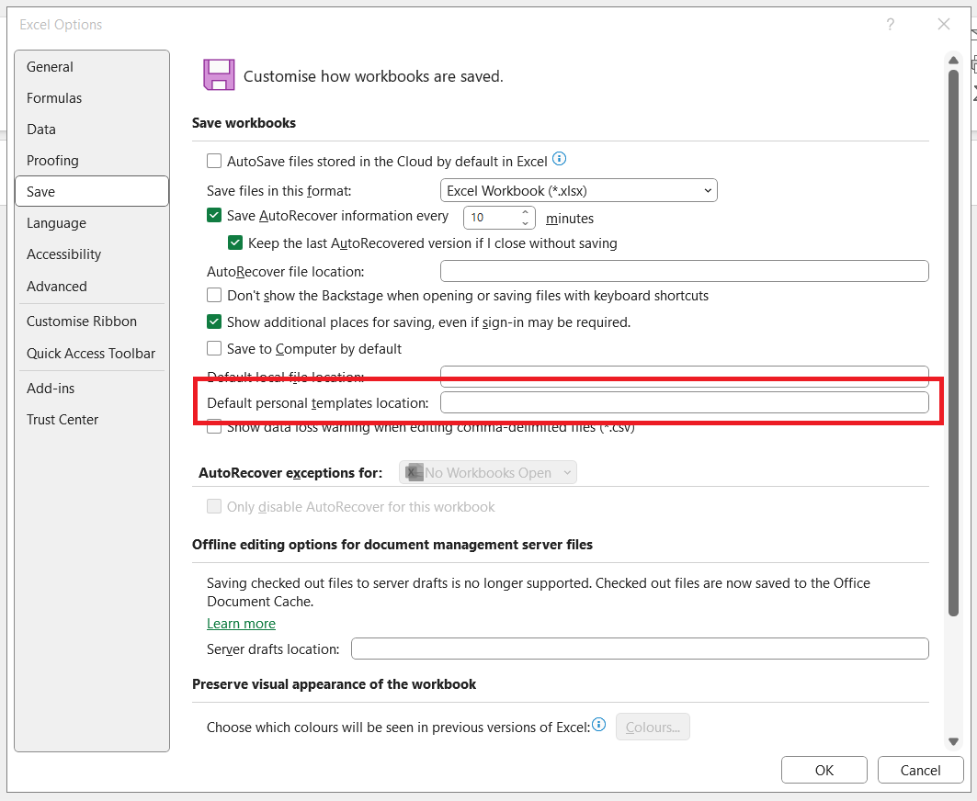Open the Learn more link
This screenshot has height=801, width=977.
[241, 624]
